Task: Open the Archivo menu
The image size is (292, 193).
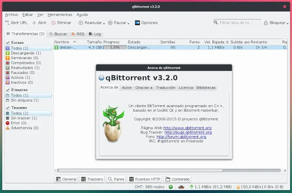Action: 12,15
